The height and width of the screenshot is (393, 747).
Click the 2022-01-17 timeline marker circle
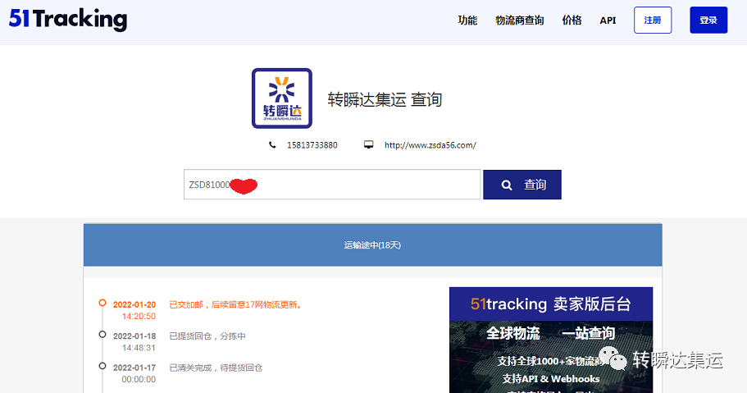click(x=102, y=366)
